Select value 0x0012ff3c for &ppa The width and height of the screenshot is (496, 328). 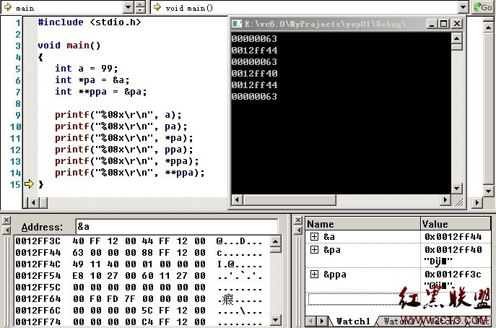click(x=453, y=275)
